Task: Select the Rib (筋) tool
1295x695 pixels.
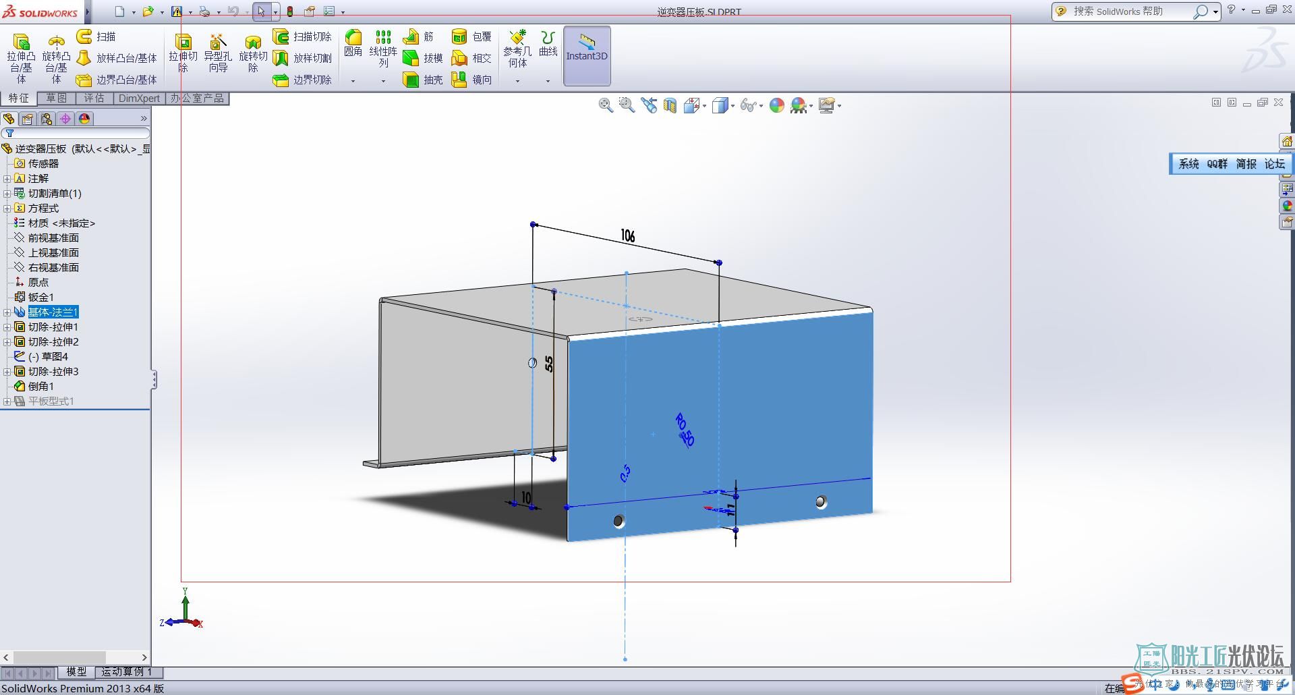Action: (x=418, y=36)
